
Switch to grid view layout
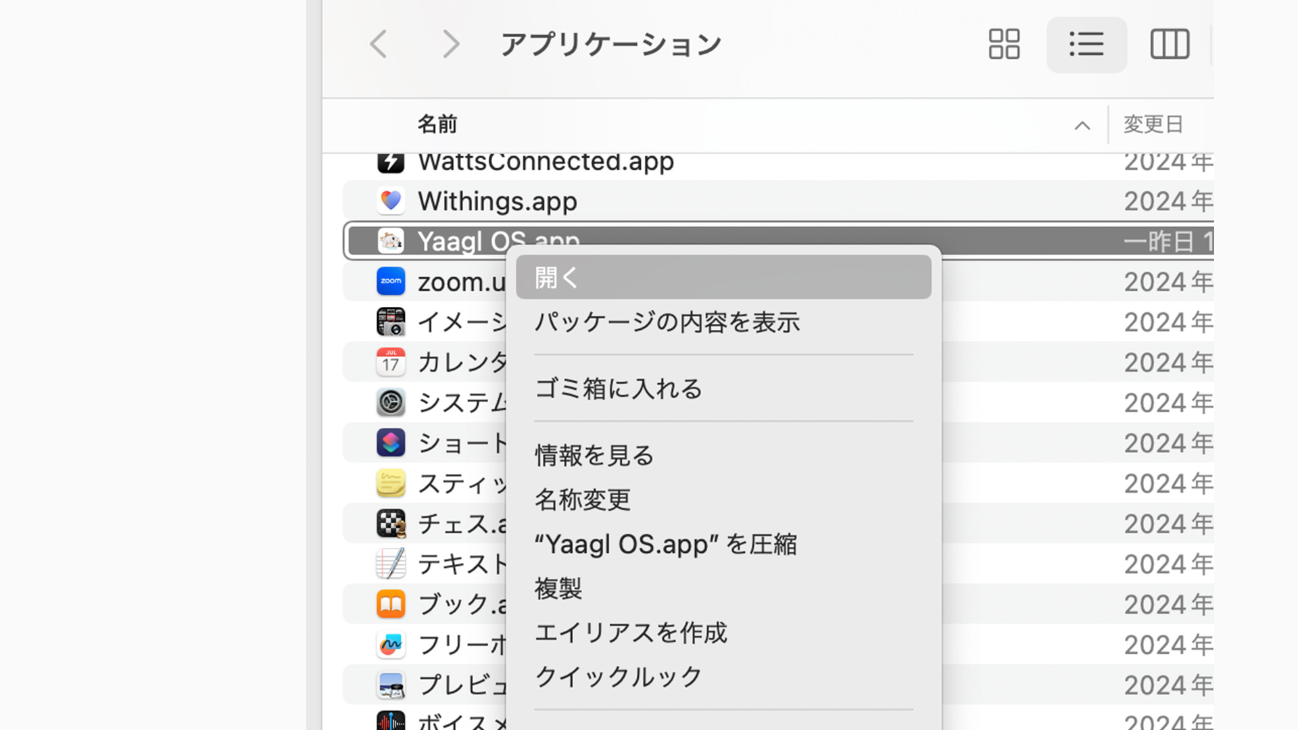[1003, 44]
